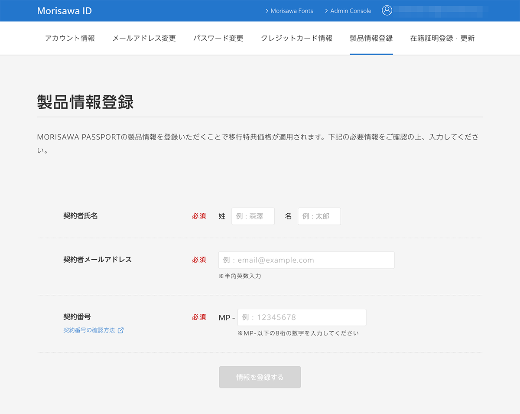Screen dimensions: 520x414
Task: Click the 契約者氏名 field label
Action: tap(81, 216)
